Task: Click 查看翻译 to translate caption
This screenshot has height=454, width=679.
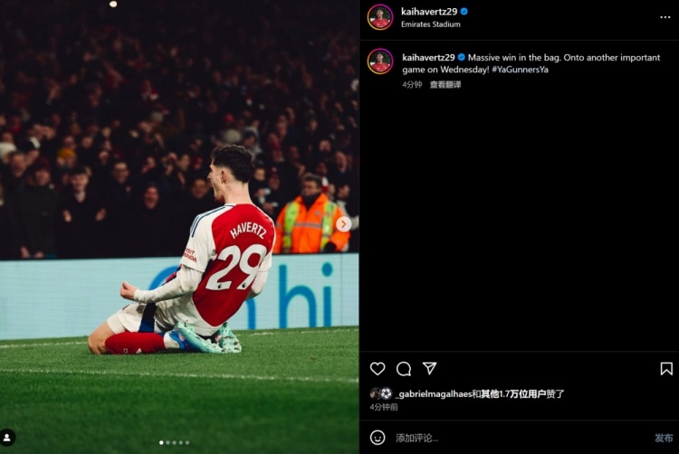Action: point(445,85)
